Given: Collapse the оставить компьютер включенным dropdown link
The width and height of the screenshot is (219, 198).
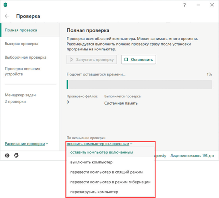Looking at the screenshot, I should (x=99, y=144).
